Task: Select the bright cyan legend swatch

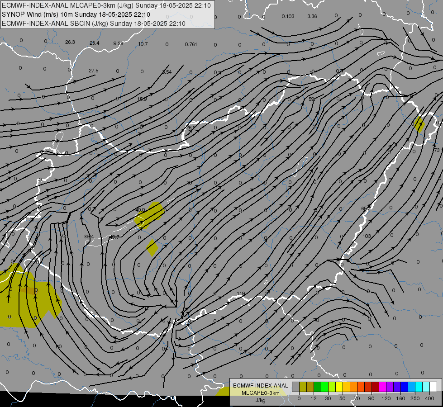Action: (x=419, y=387)
